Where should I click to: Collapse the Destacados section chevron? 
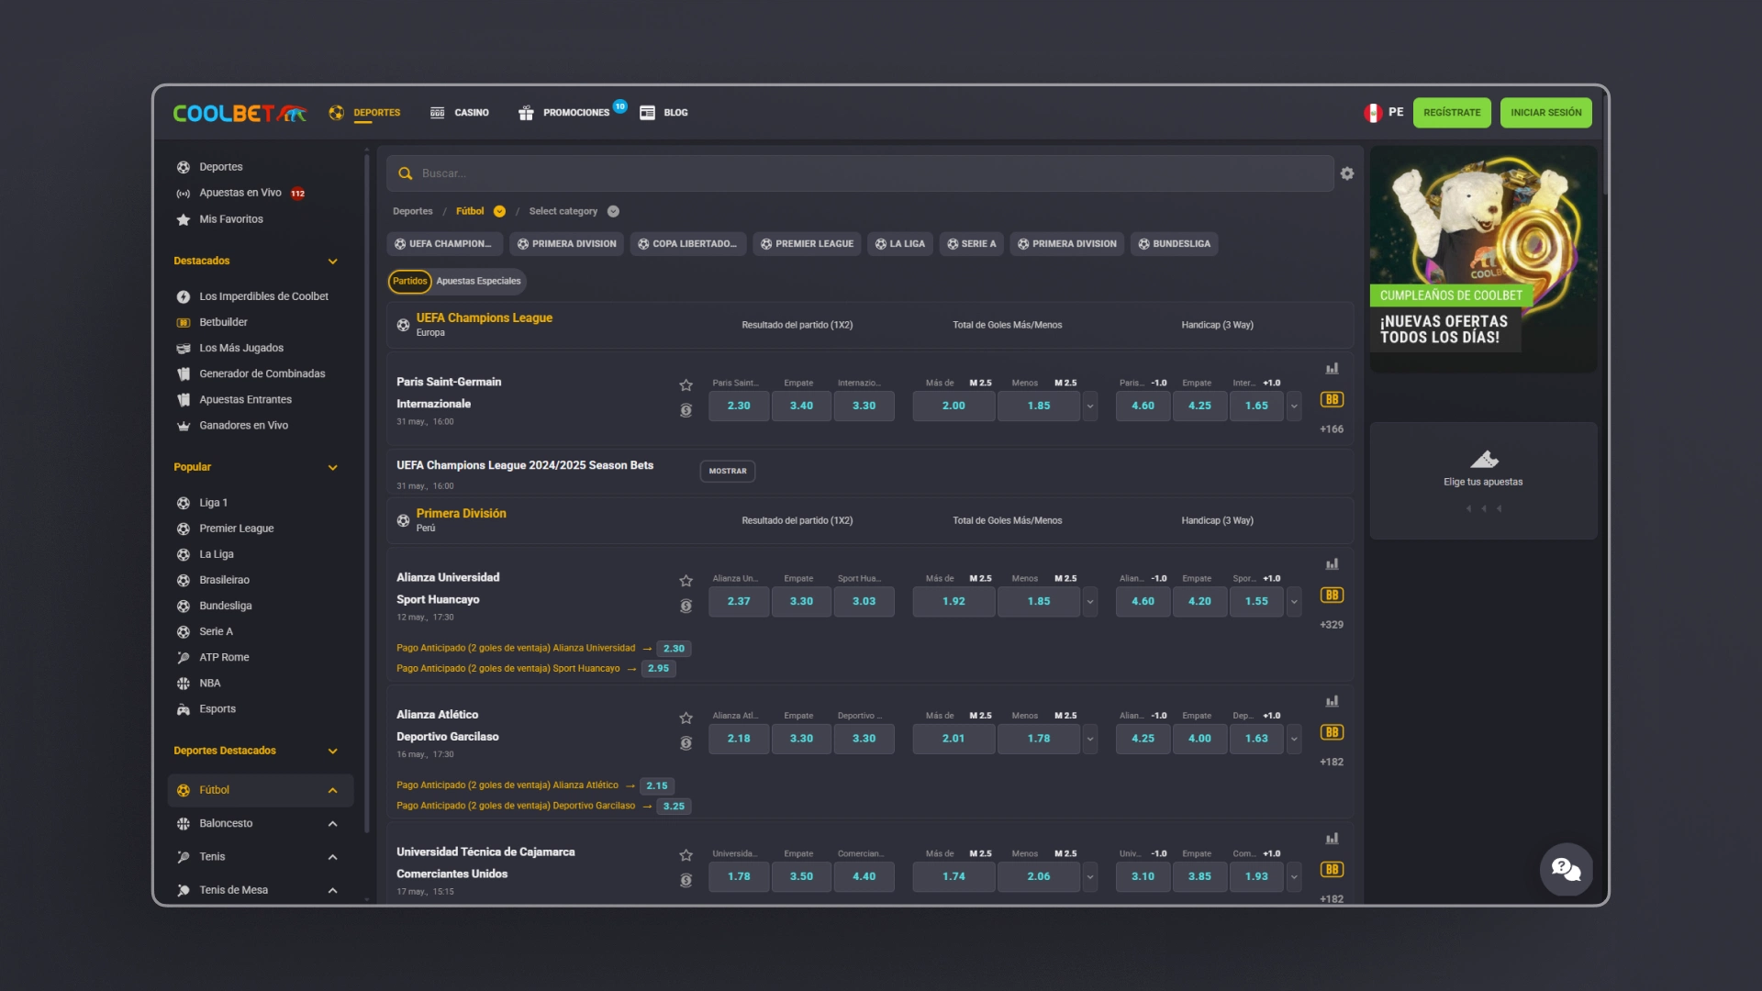332,262
